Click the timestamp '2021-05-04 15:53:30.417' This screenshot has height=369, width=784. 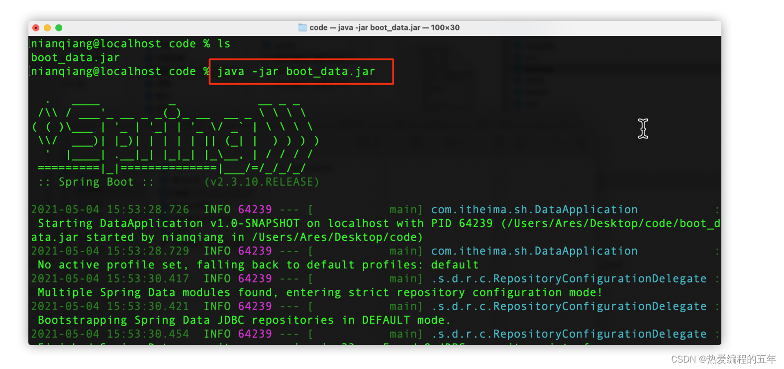110,279
